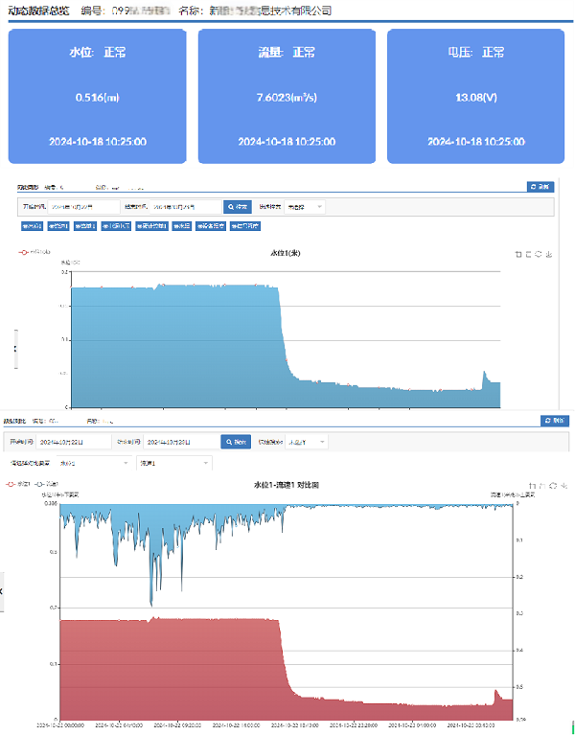Click the restore icon on the comparison chart toolbar
Screen dimensions: 575x735
click(554, 485)
